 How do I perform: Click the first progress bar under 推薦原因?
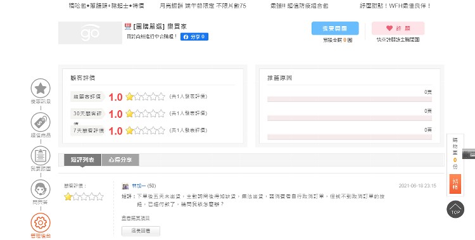(349, 99)
